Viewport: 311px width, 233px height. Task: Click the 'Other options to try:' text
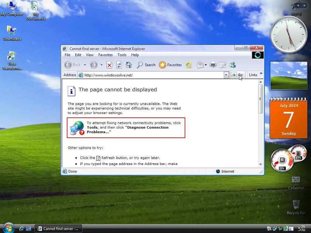point(85,148)
